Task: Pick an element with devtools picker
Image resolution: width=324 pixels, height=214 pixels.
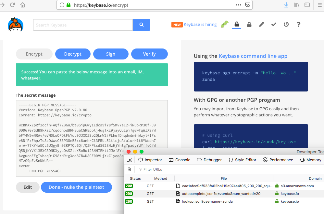Action: (x=129, y=160)
